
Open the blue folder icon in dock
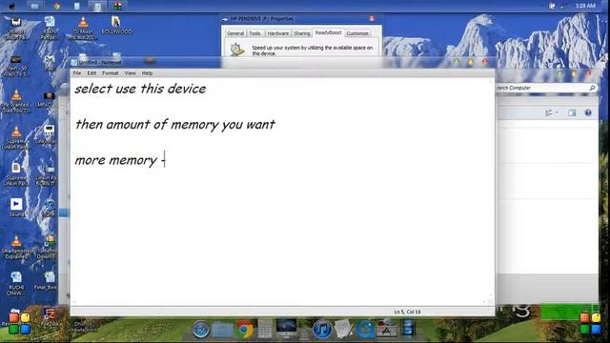222,331
